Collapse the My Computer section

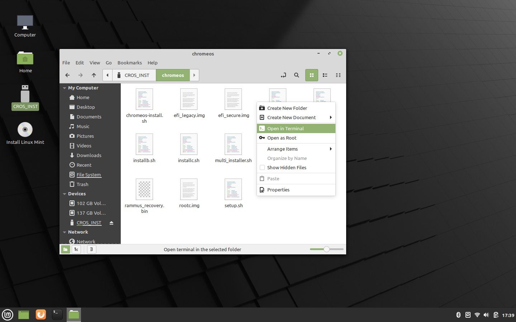pyautogui.click(x=64, y=88)
